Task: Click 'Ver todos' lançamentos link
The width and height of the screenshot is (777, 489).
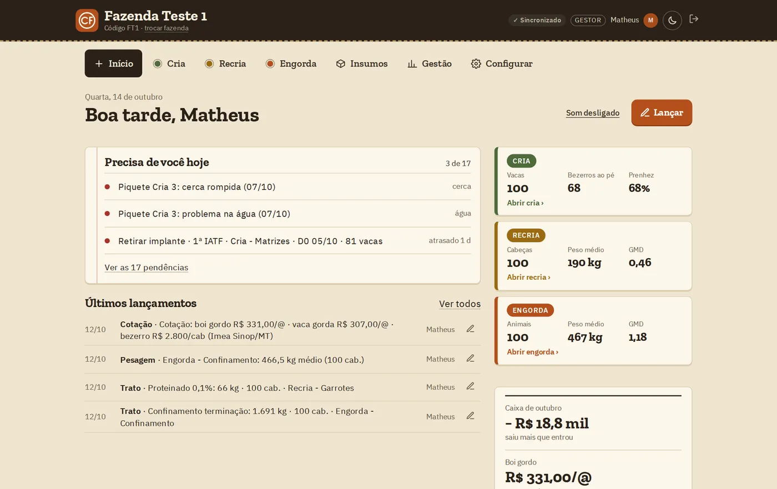Action: (460, 304)
